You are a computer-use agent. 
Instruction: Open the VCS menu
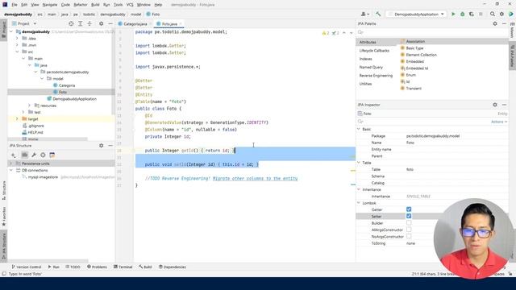pos(130,5)
